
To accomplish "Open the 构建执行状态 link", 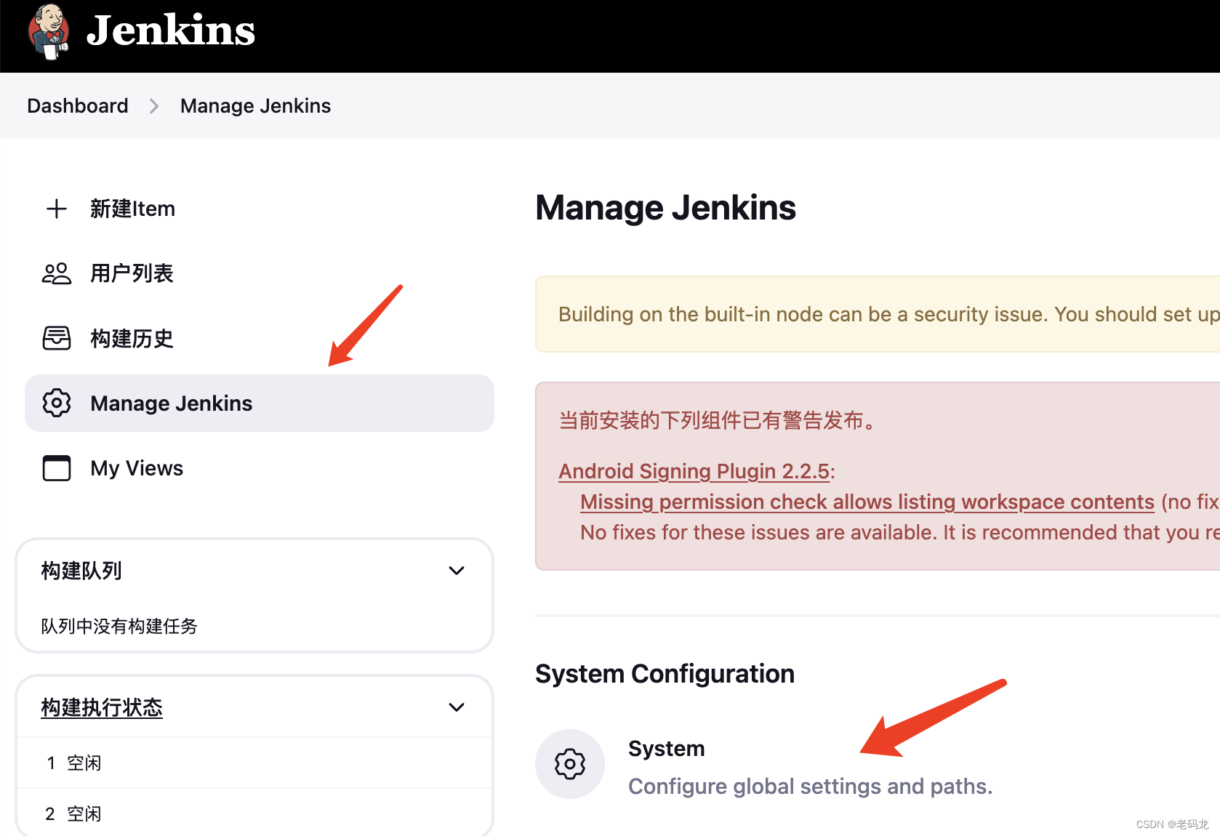I will tap(102, 707).
